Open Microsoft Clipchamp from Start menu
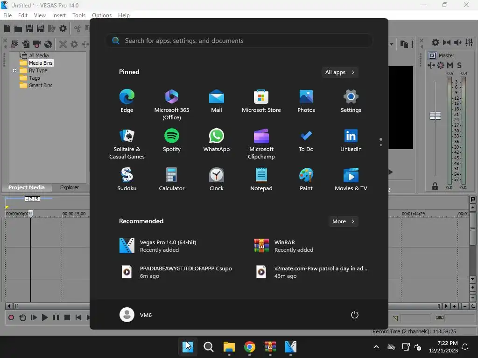This screenshot has height=358, width=478. (261, 144)
